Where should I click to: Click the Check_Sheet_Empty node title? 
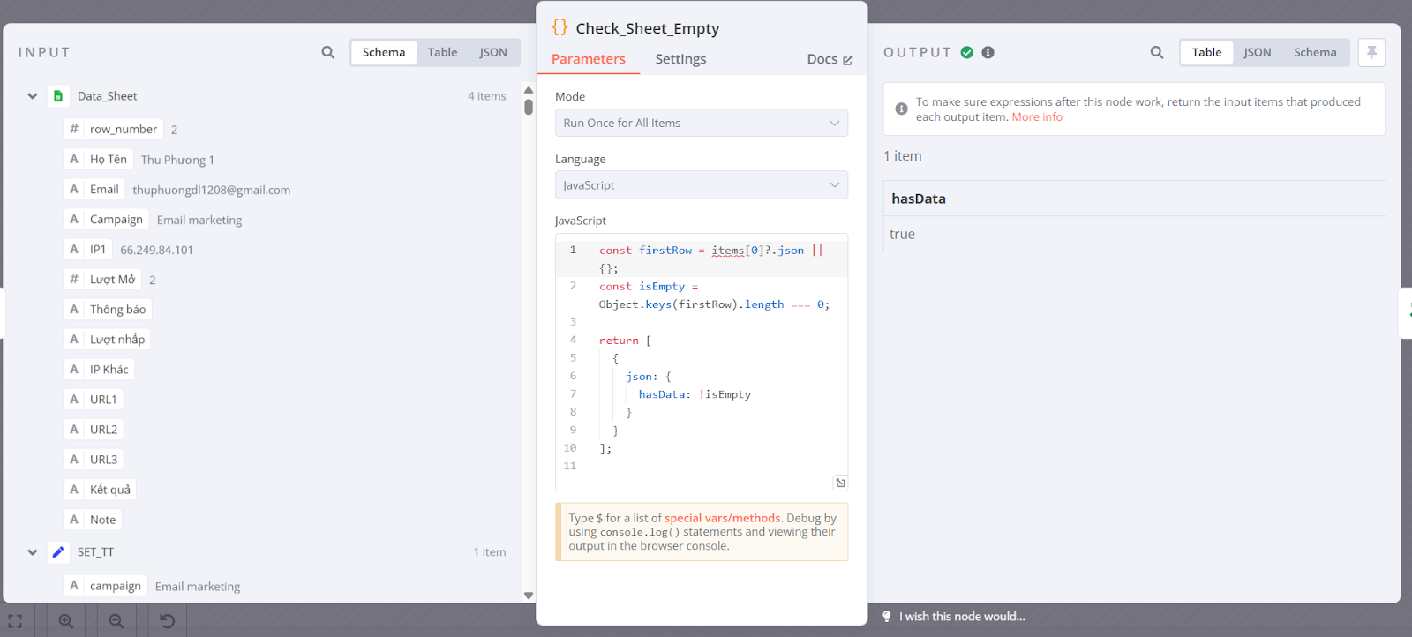tap(648, 28)
